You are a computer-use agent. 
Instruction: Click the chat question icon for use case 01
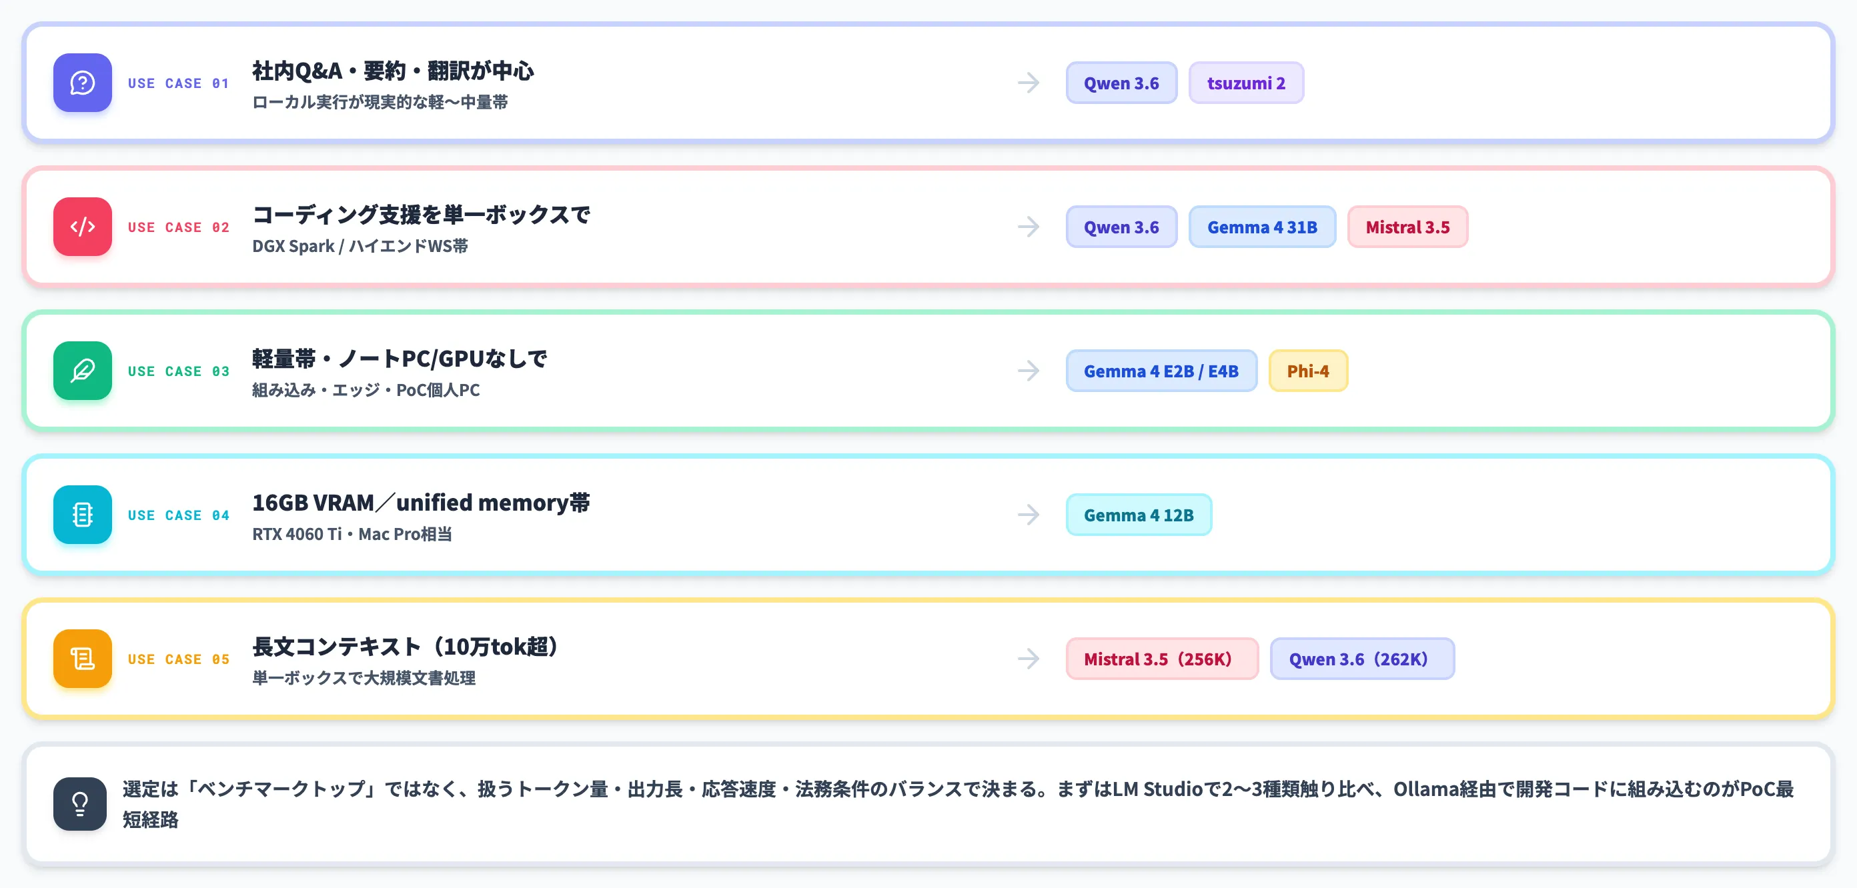click(82, 83)
